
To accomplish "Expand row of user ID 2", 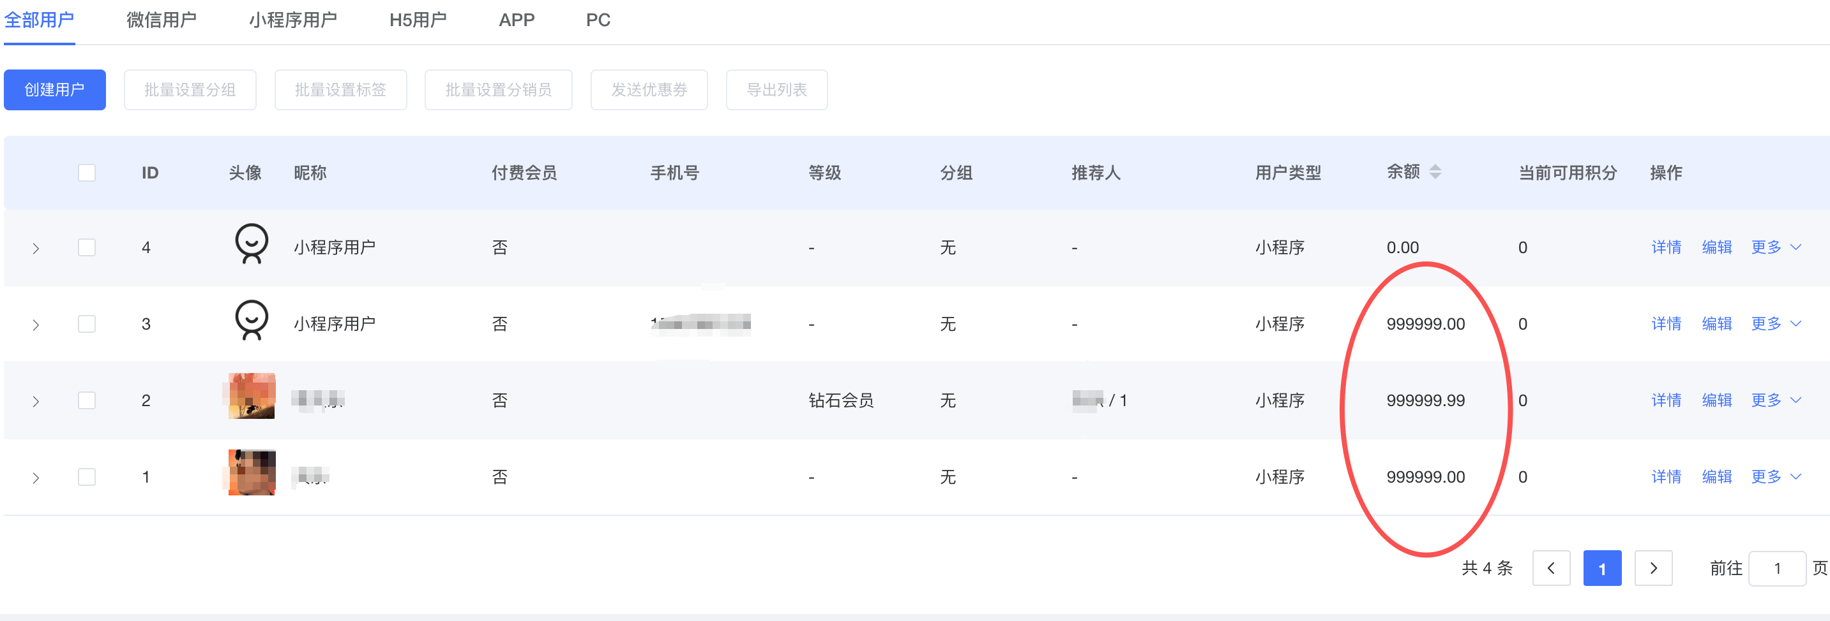I will 36,402.
